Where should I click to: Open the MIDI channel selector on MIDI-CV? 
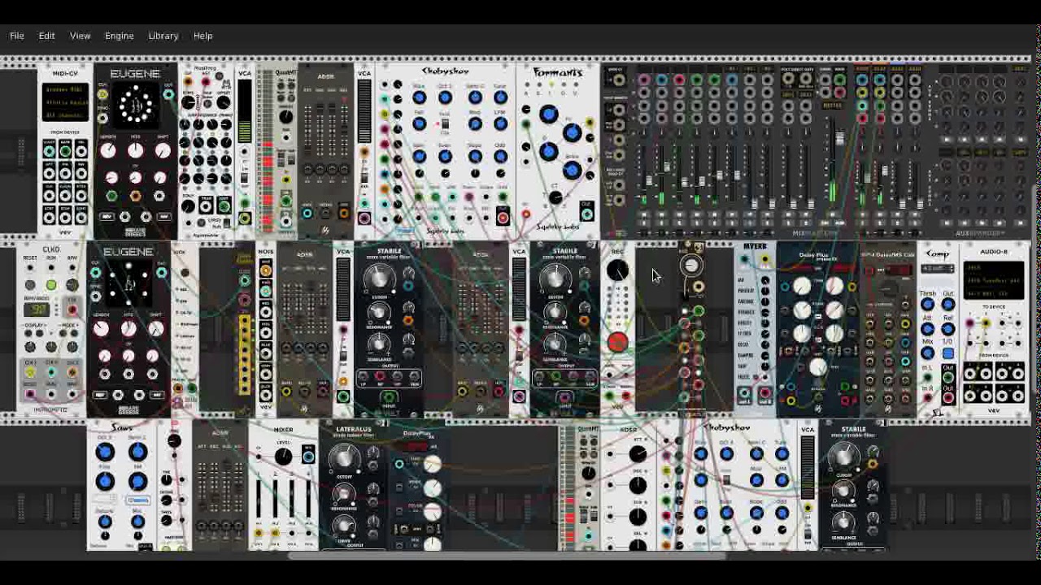pos(66,114)
